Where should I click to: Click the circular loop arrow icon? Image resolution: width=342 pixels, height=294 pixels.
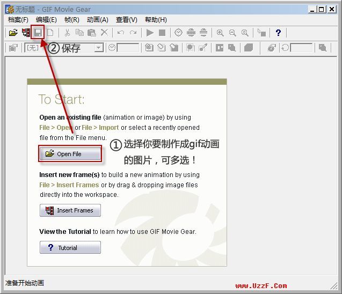(285, 48)
